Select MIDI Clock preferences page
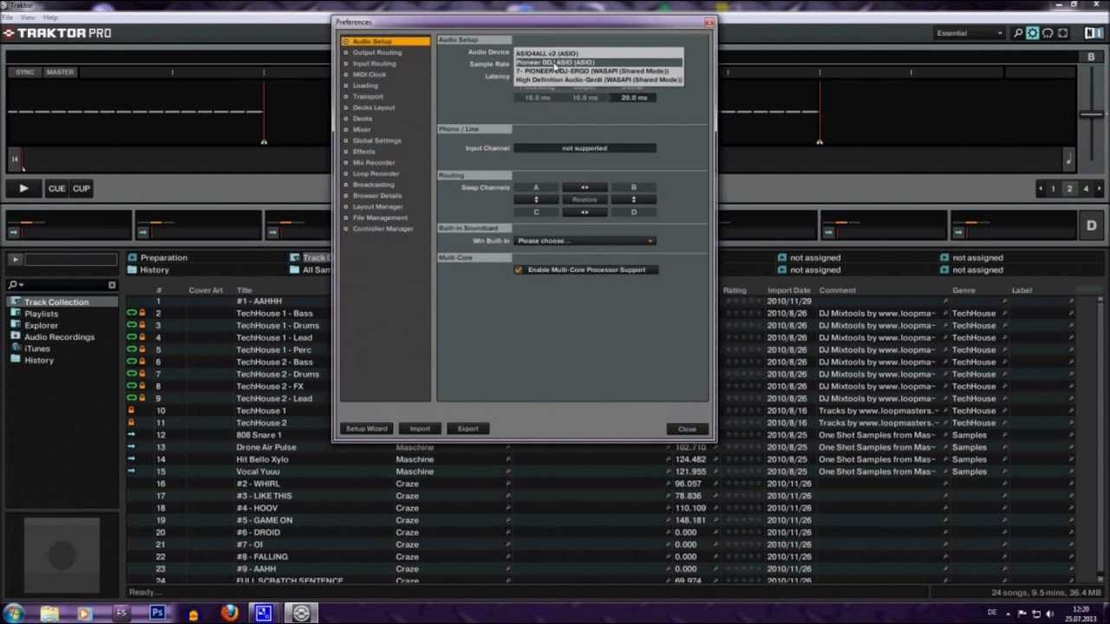 point(369,75)
